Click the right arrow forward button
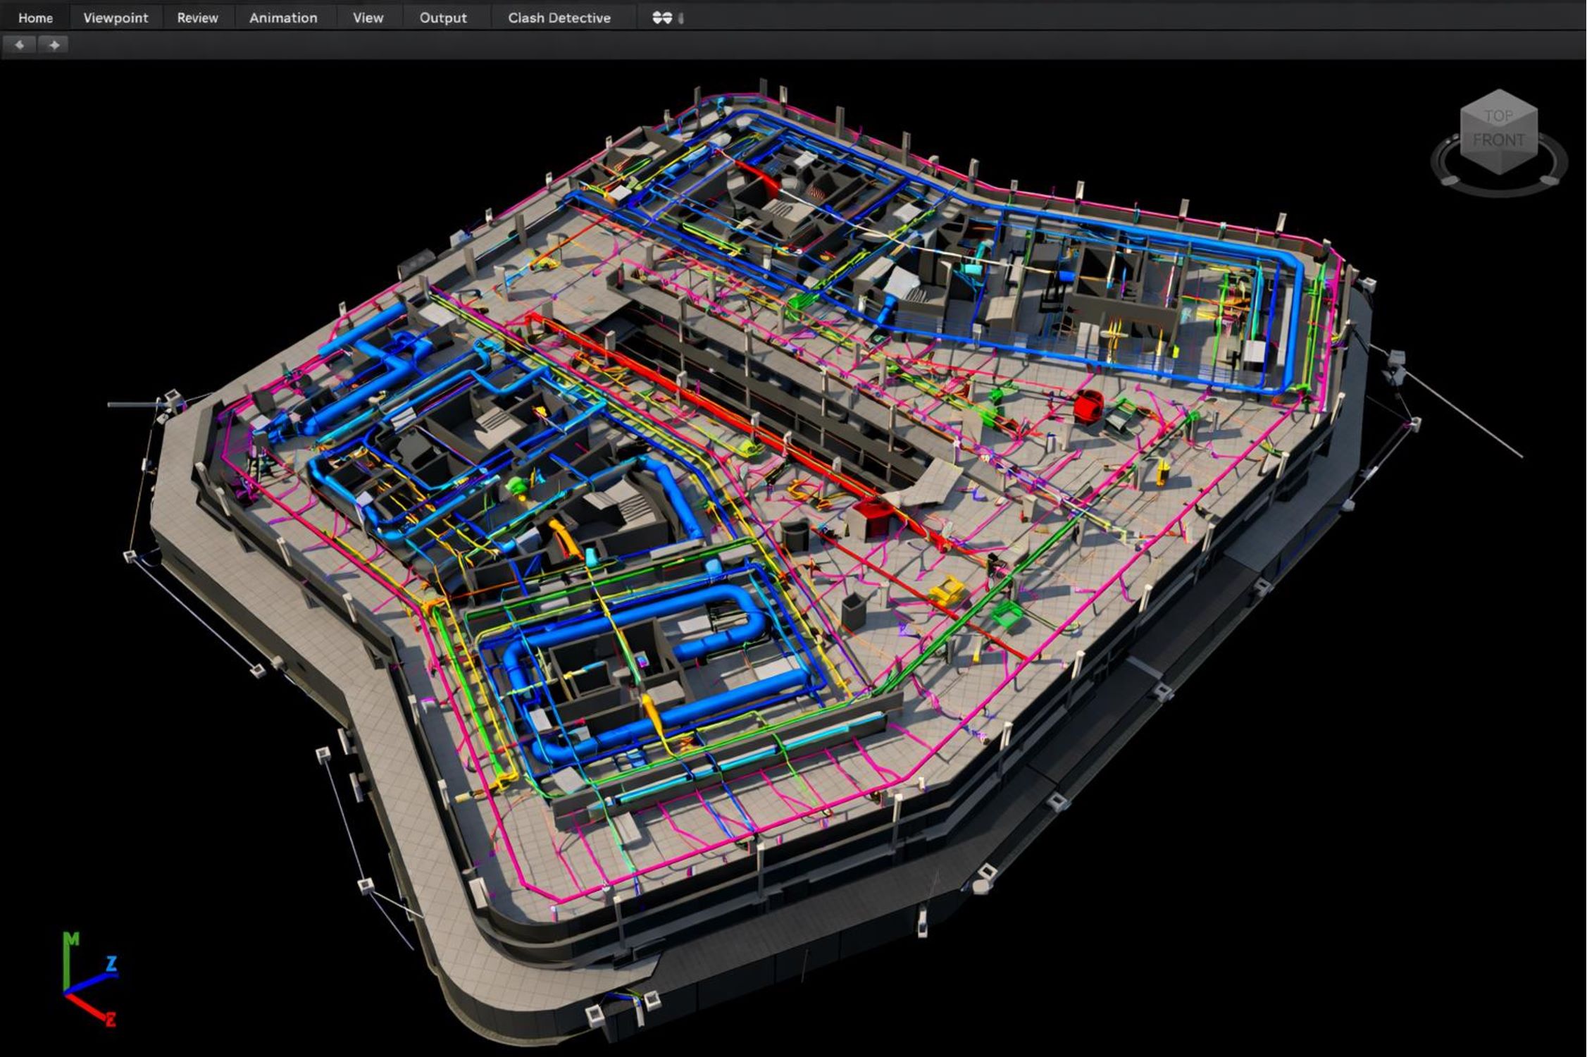The height and width of the screenshot is (1057, 1587). pyautogui.click(x=54, y=45)
